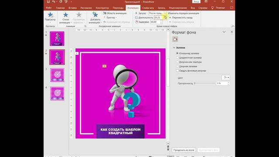The image size is (279, 157).
Task: Select slide 3 thumbnail
Action: tap(57, 75)
